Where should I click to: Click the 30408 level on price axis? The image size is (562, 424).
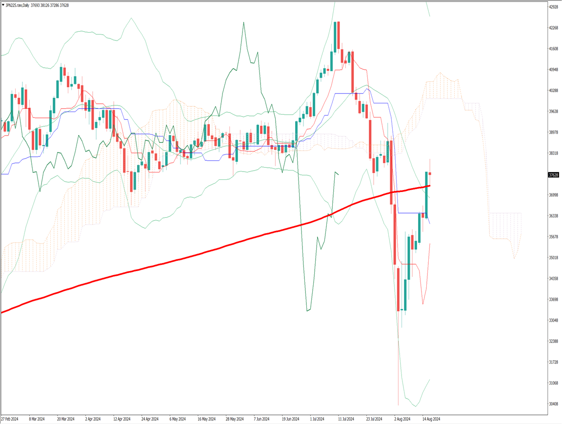[x=554, y=404]
